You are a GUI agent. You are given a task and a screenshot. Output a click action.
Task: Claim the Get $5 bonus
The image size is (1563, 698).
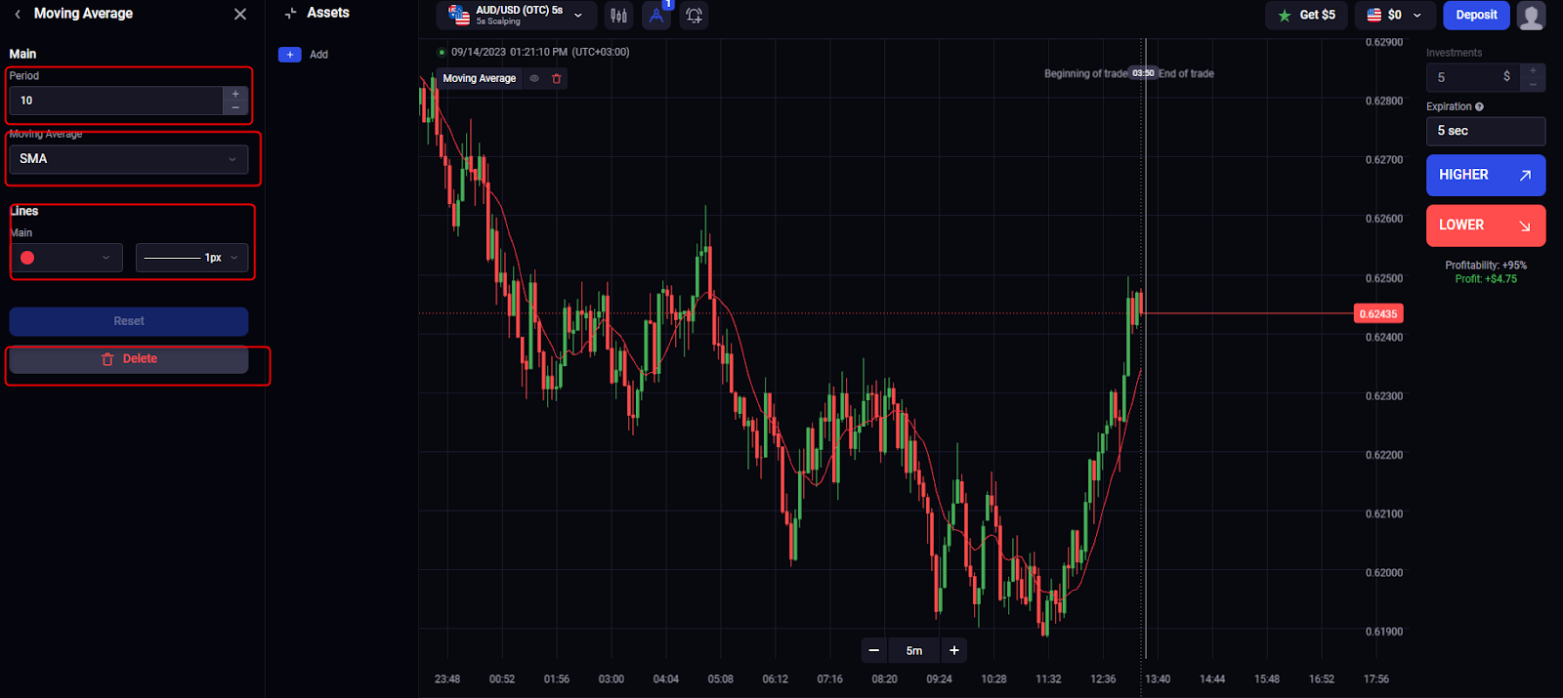point(1306,15)
